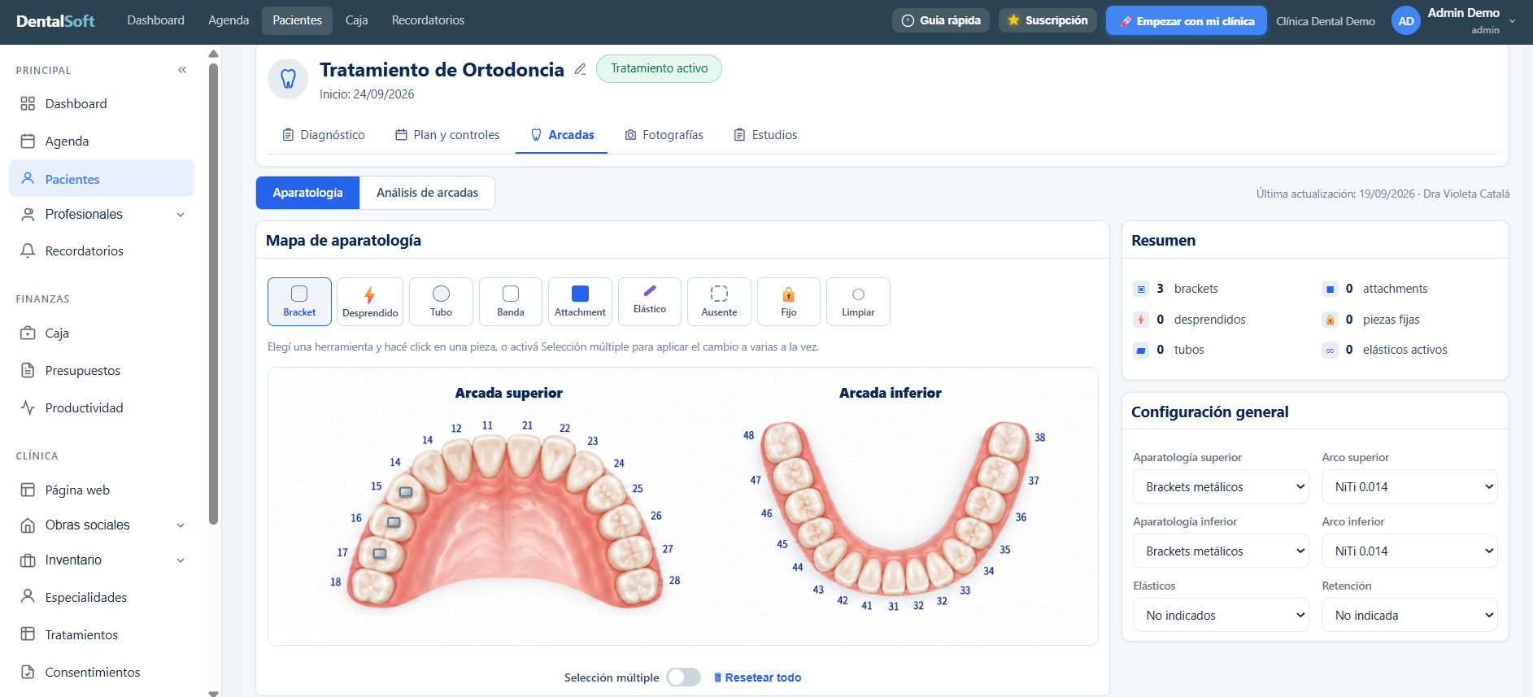Switch to the Estudios tab
1533x697 pixels.
(765, 135)
